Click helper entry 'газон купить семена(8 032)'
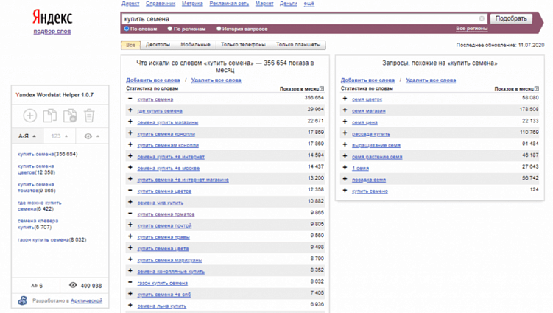553x313 pixels. click(52, 239)
